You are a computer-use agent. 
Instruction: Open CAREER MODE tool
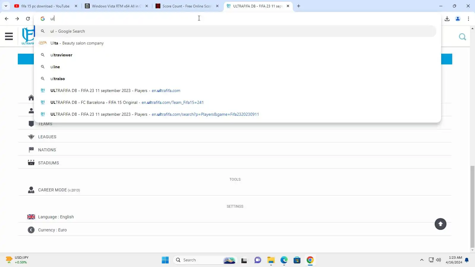[235, 190]
